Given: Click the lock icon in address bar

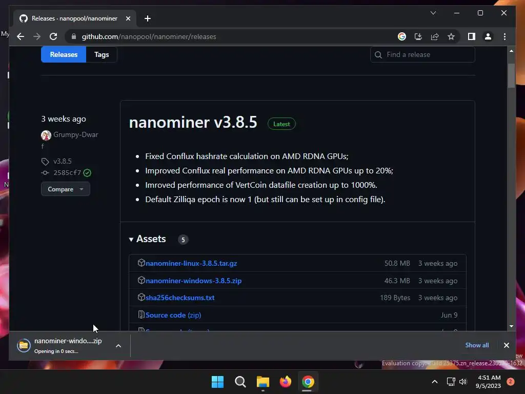Looking at the screenshot, I should (x=74, y=36).
